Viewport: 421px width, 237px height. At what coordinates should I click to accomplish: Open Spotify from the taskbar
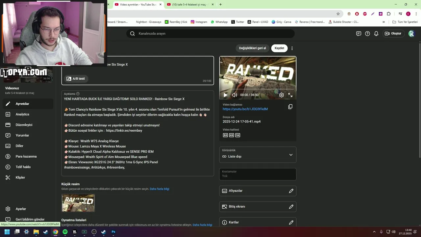point(65,232)
